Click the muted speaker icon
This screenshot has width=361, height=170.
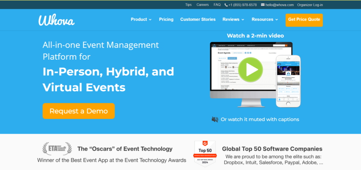tap(215, 119)
